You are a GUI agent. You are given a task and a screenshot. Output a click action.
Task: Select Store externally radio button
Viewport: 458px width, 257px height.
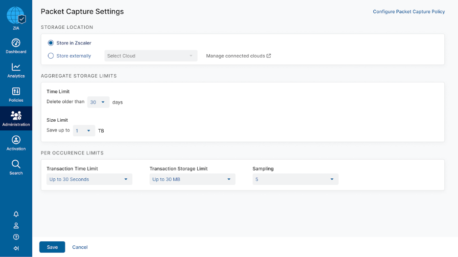pyautogui.click(x=51, y=56)
